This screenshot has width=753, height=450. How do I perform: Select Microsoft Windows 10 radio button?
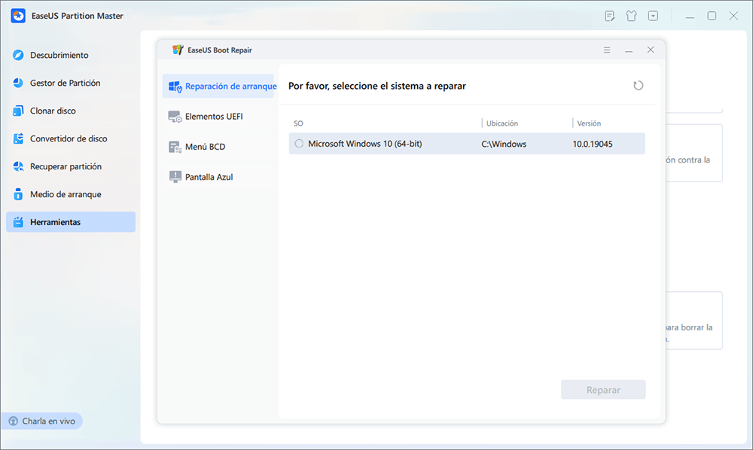point(299,144)
